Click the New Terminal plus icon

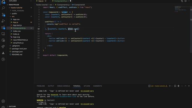click(x=170, y=86)
